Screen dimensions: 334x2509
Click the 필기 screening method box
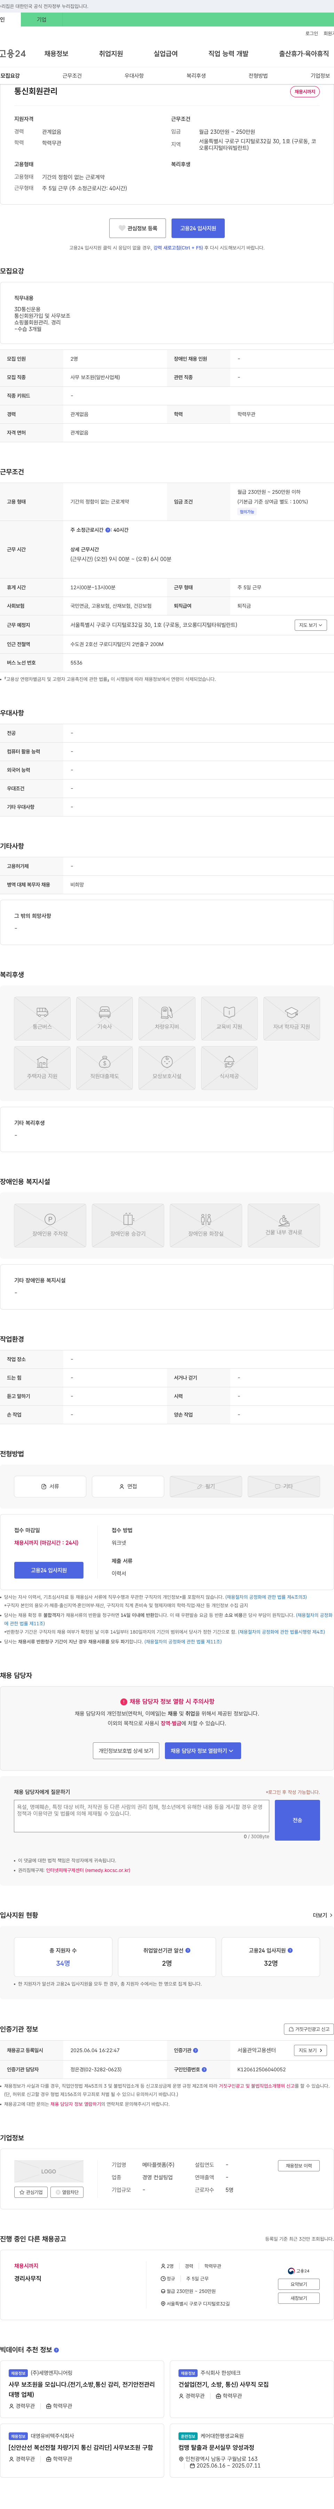tap(206, 1486)
